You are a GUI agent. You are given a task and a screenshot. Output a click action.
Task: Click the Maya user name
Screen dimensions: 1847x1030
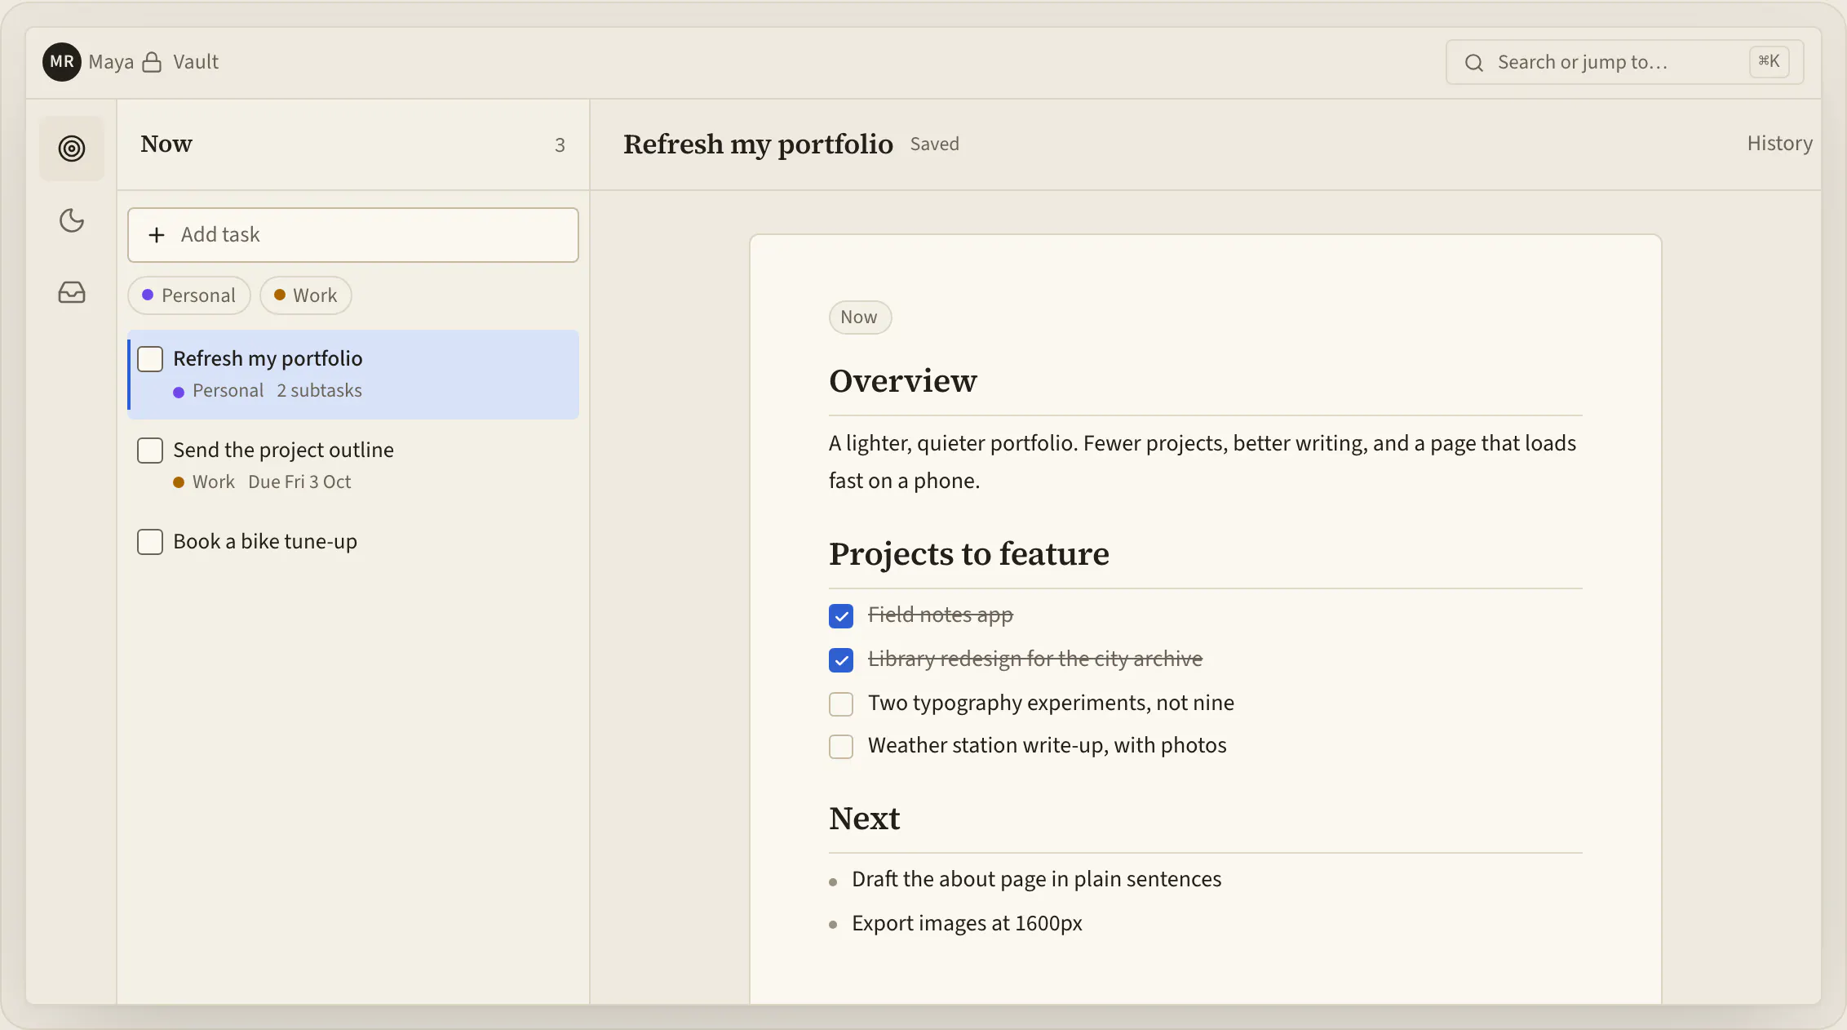click(x=111, y=62)
